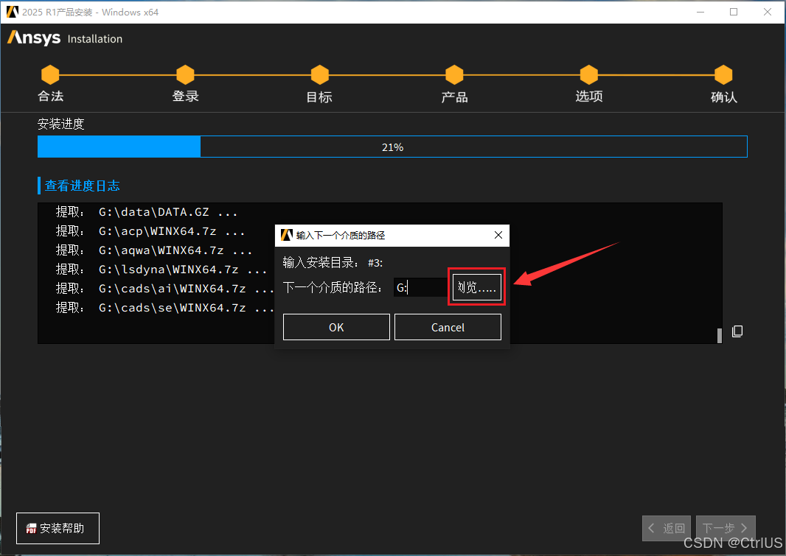Image resolution: width=786 pixels, height=556 pixels.
Task: Copy the progress log with the clipboard icon
Action: coord(737,331)
